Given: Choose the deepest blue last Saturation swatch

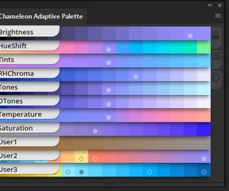Looking at the screenshot, I should (x=204, y=129).
